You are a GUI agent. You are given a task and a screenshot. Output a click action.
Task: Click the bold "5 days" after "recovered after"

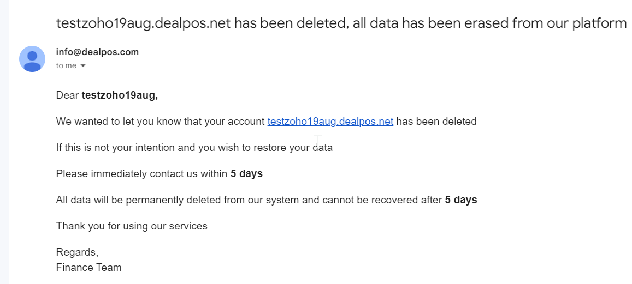pyautogui.click(x=460, y=200)
